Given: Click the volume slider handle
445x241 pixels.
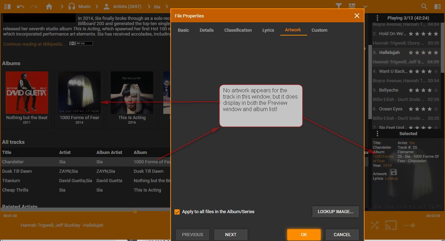Looking at the screenshot, I should [x=413, y=225].
